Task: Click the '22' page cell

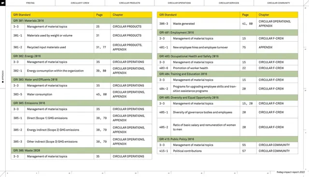Action: [248, 68]
